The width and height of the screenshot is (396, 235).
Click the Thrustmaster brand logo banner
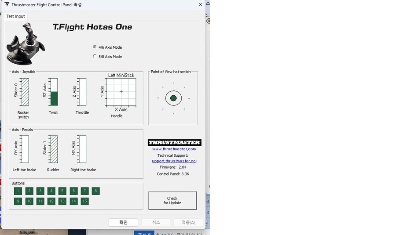[175, 142]
